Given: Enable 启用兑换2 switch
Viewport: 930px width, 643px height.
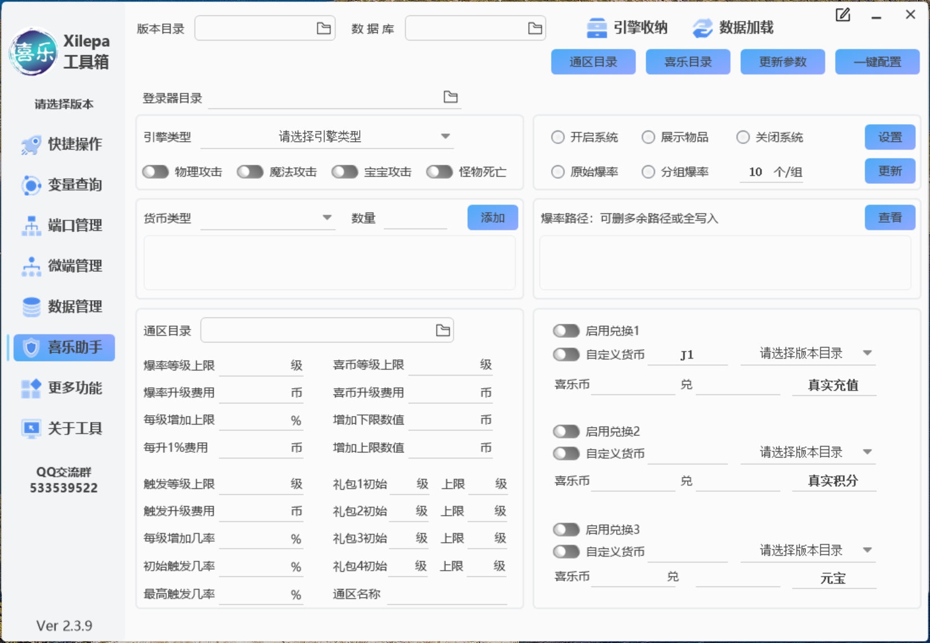Looking at the screenshot, I should 566,431.
